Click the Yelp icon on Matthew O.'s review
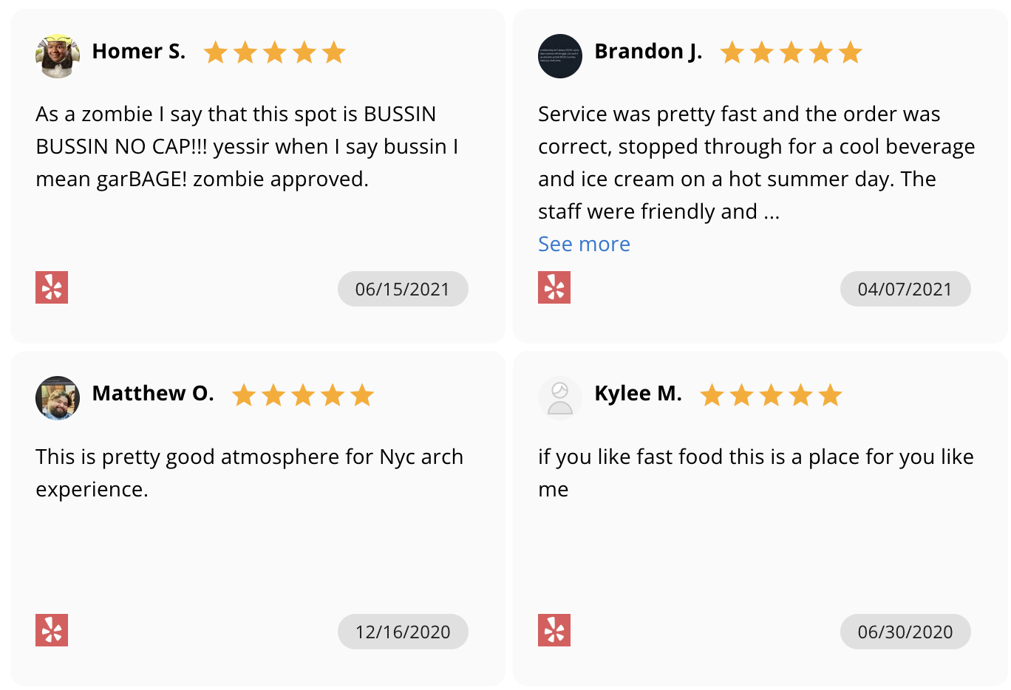This screenshot has width=1011, height=690. (52, 630)
